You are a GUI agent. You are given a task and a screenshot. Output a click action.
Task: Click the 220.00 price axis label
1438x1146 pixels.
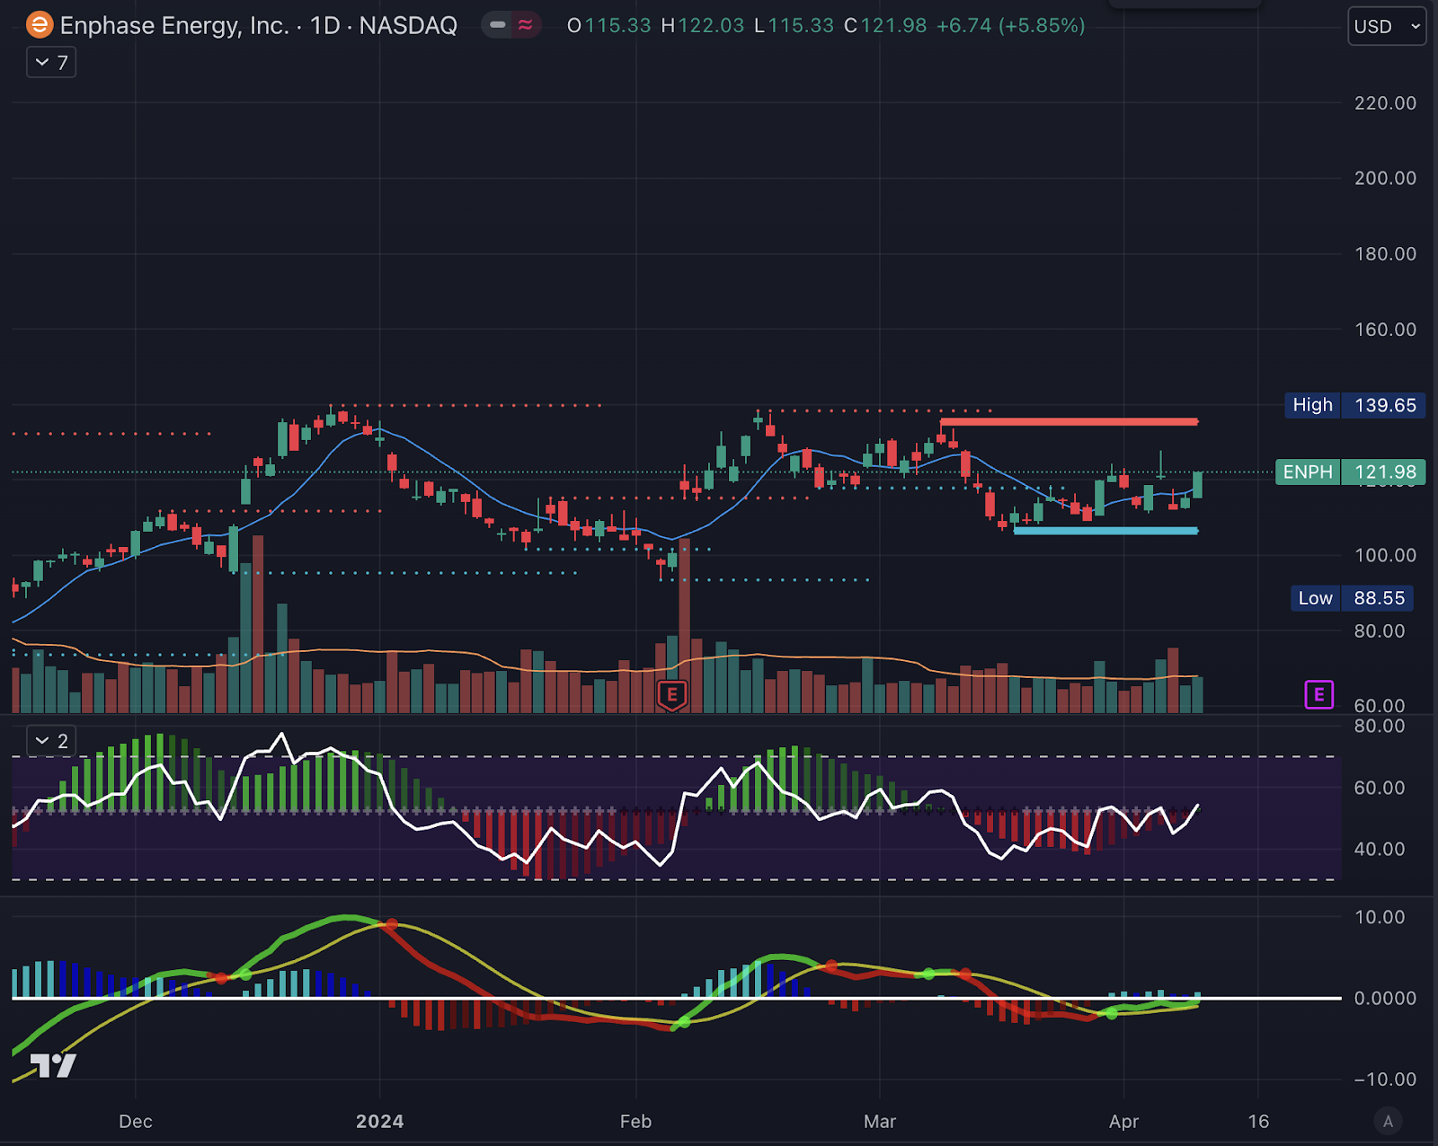(x=1385, y=103)
